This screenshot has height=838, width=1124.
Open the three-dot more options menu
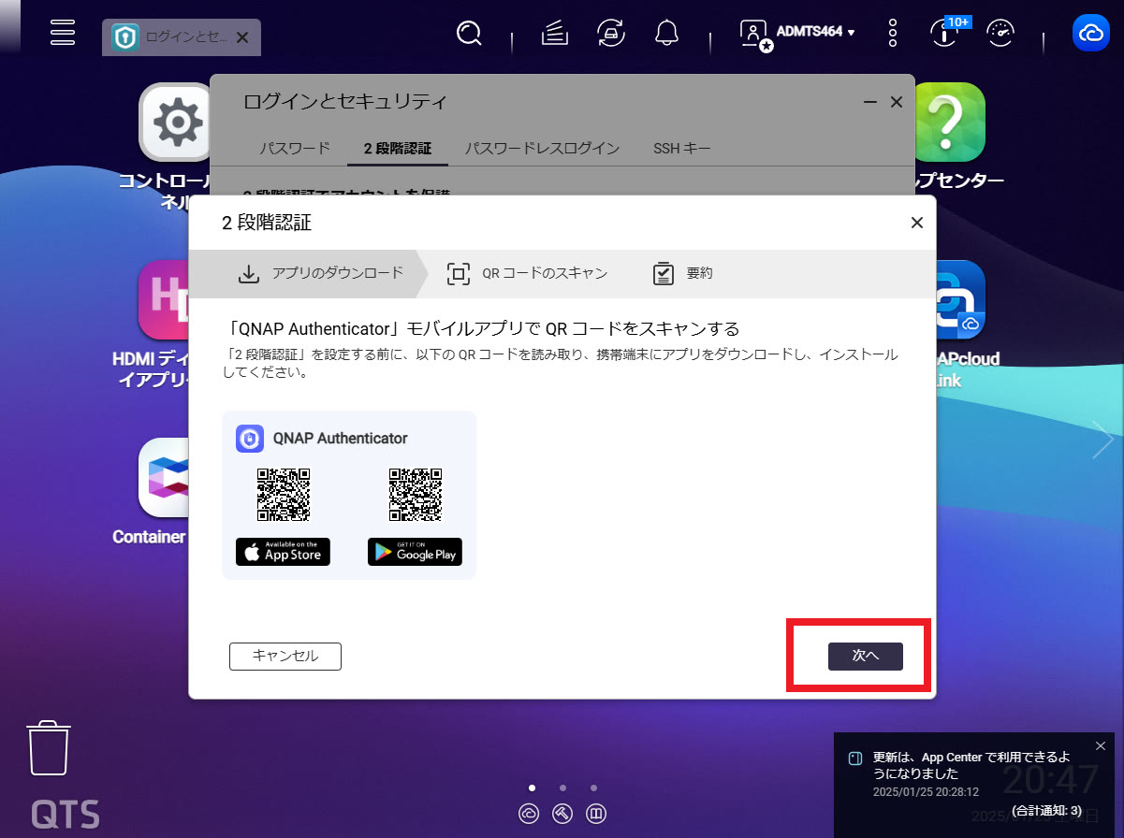click(x=893, y=34)
